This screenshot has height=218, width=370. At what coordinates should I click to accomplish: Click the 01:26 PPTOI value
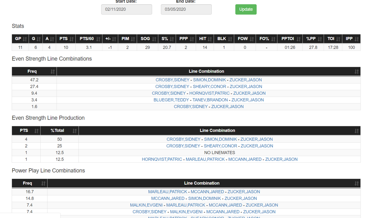pyautogui.click(x=290, y=48)
